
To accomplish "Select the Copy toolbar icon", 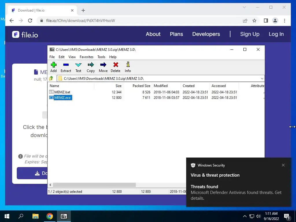I will (x=91, y=65).
